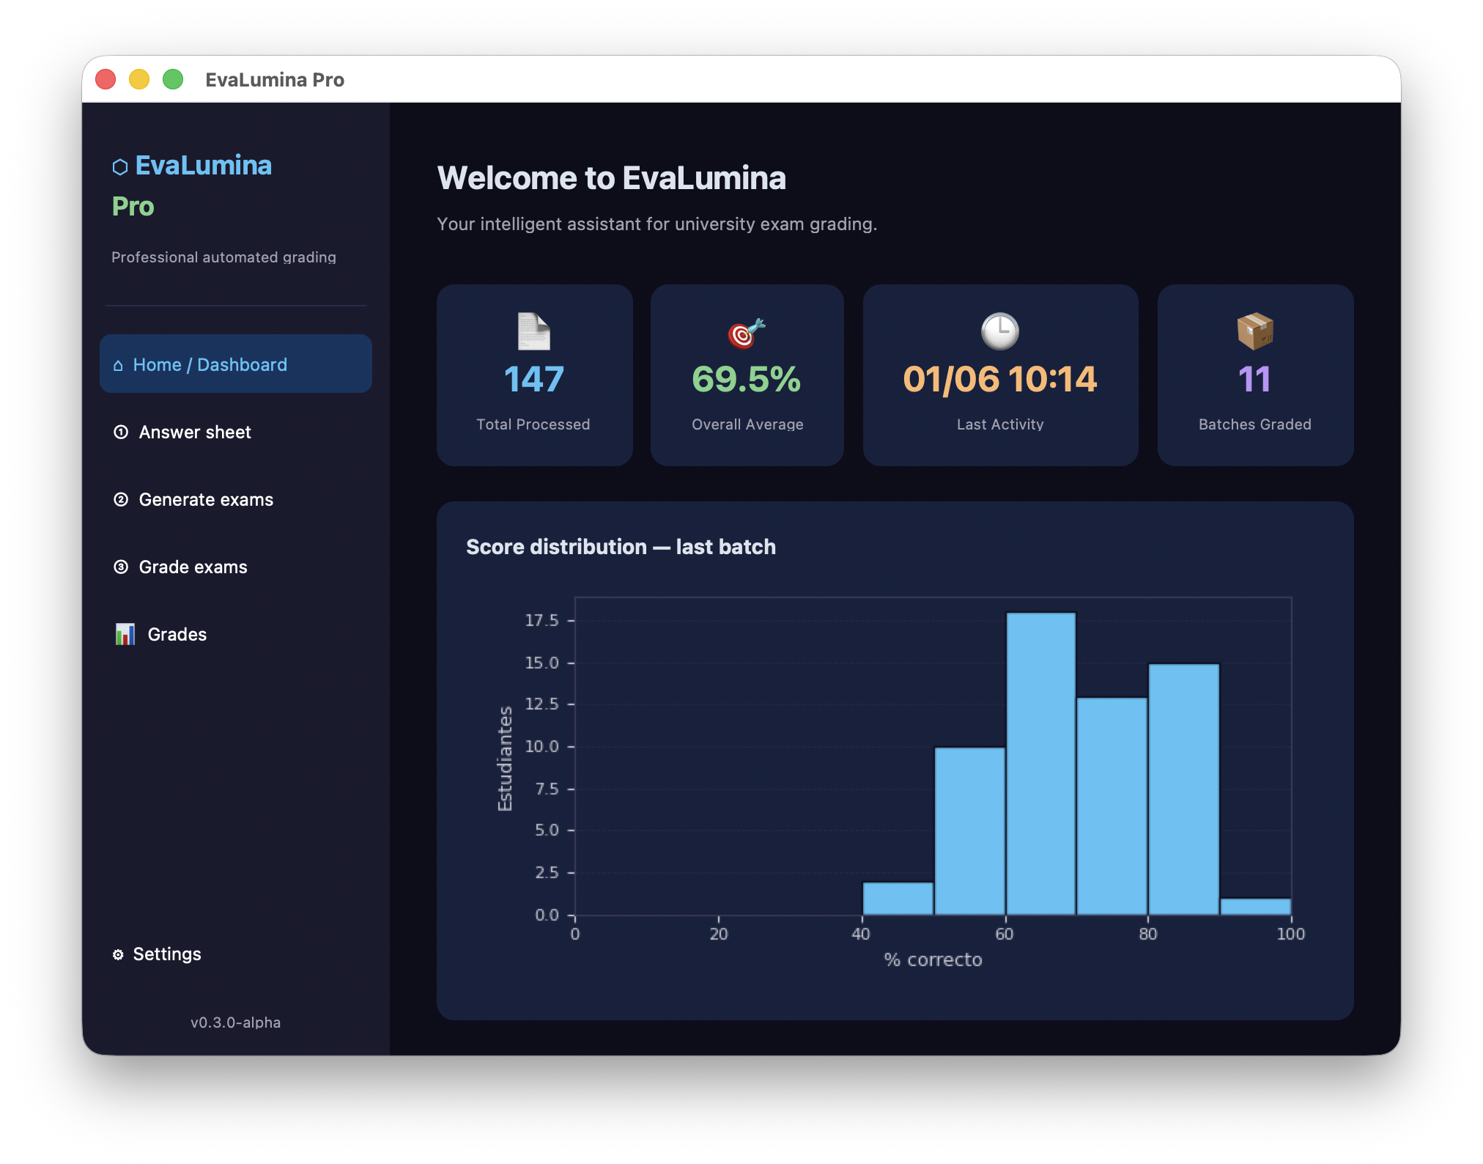
Task: Click the Welcome to EvaLumina heading
Action: (611, 178)
